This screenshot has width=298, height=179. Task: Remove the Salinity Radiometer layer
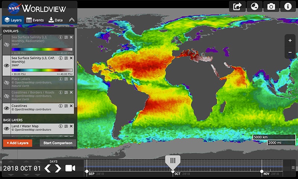[x=71, y=37]
